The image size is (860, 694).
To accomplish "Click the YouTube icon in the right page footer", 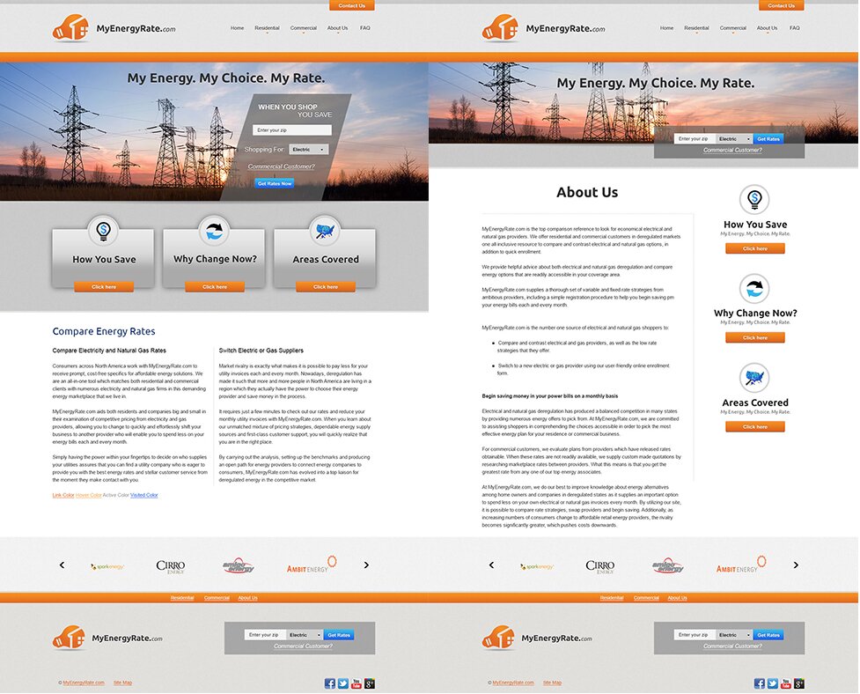I will pyautogui.click(x=786, y=683).
